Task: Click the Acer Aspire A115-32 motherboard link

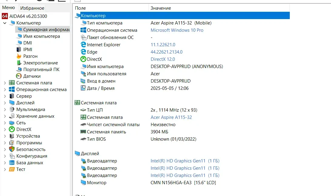Action: [x=172, y=117]
